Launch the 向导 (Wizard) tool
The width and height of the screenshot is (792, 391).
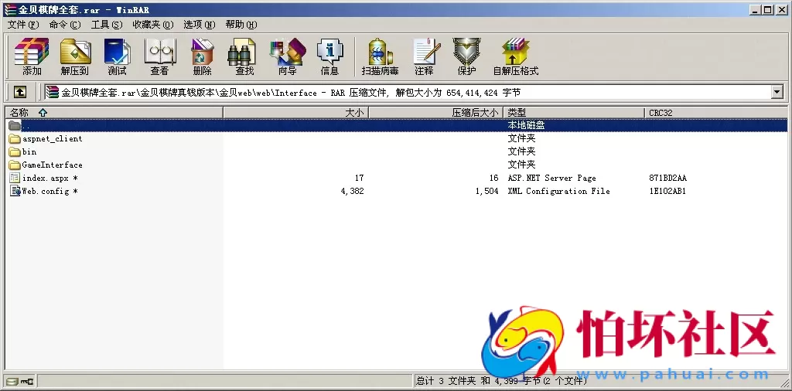pyautogui.click(x=288, y=56)
